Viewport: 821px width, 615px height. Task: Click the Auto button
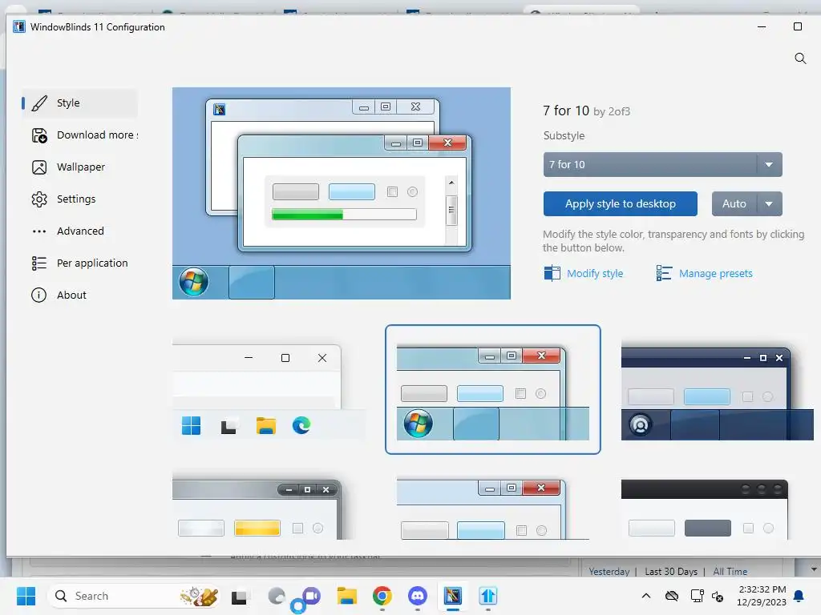click(x=734, y=204)
